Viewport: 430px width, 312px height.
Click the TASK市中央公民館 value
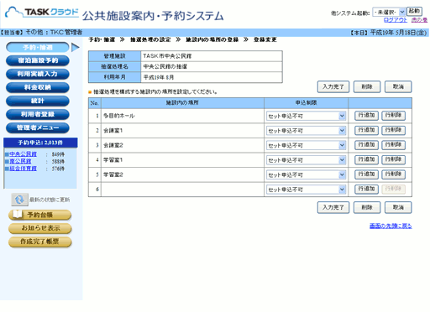[167, 56]
